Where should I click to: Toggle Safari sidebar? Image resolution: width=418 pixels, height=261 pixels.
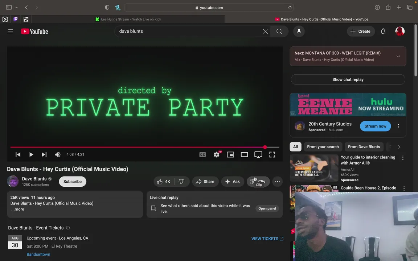[x=9, y=8]
